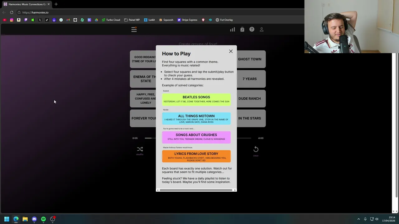This screenshot has height=224, width=399.
Task: Click the clear reset icon
Action: tap(256, 150)
